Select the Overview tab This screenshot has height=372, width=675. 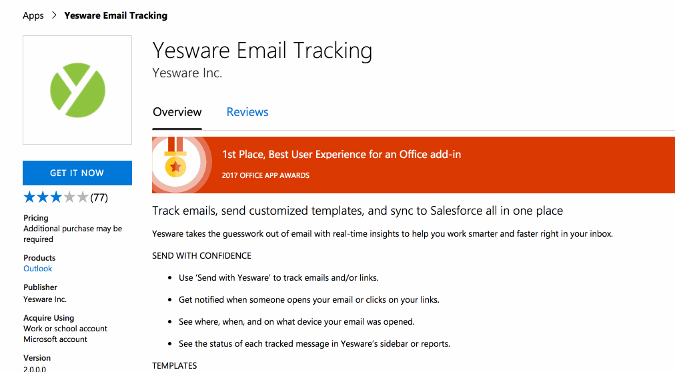click(x=177, y=112)
